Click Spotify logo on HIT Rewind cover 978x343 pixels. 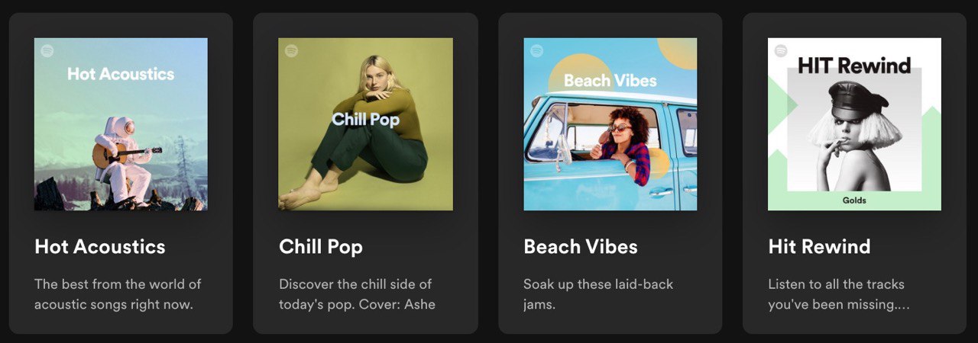coord(781,51)
